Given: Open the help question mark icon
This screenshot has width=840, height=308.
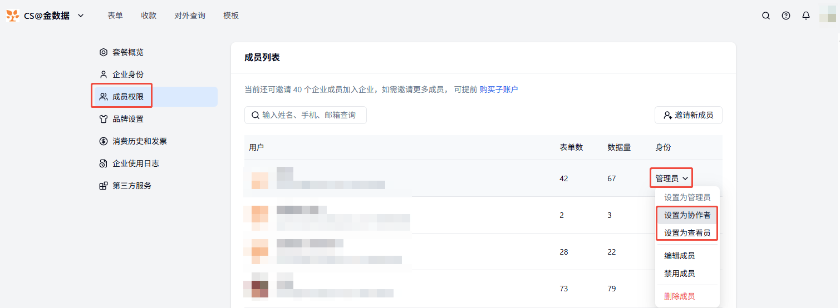Looking at the screenshot, I should pyautogui.click(x=786, y=16).
